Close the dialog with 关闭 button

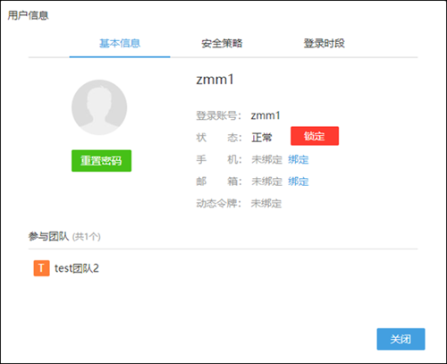tap(401, 339)
